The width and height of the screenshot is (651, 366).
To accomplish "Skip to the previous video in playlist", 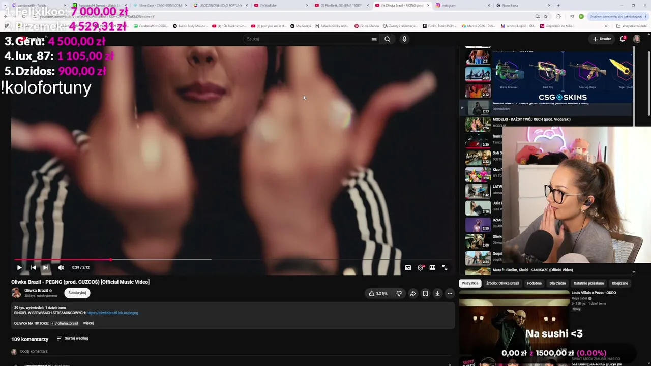I will [33, 267].
